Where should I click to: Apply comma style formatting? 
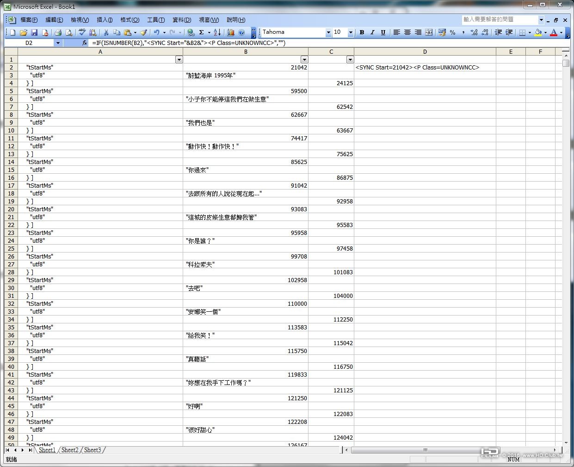click(463, 32)
